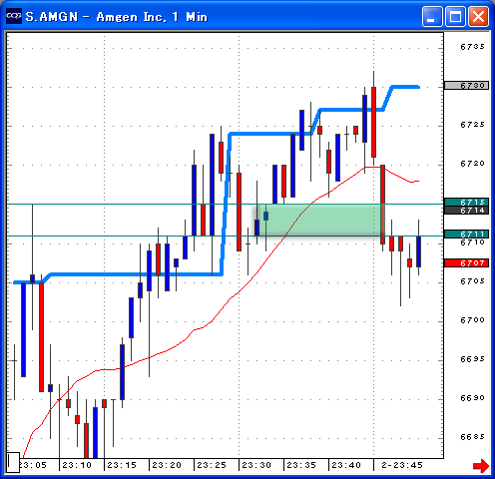The height and width of the screenshot is (479, 495).
Task: Close the AMGN chart window
Action: click(x=478, y=16)
